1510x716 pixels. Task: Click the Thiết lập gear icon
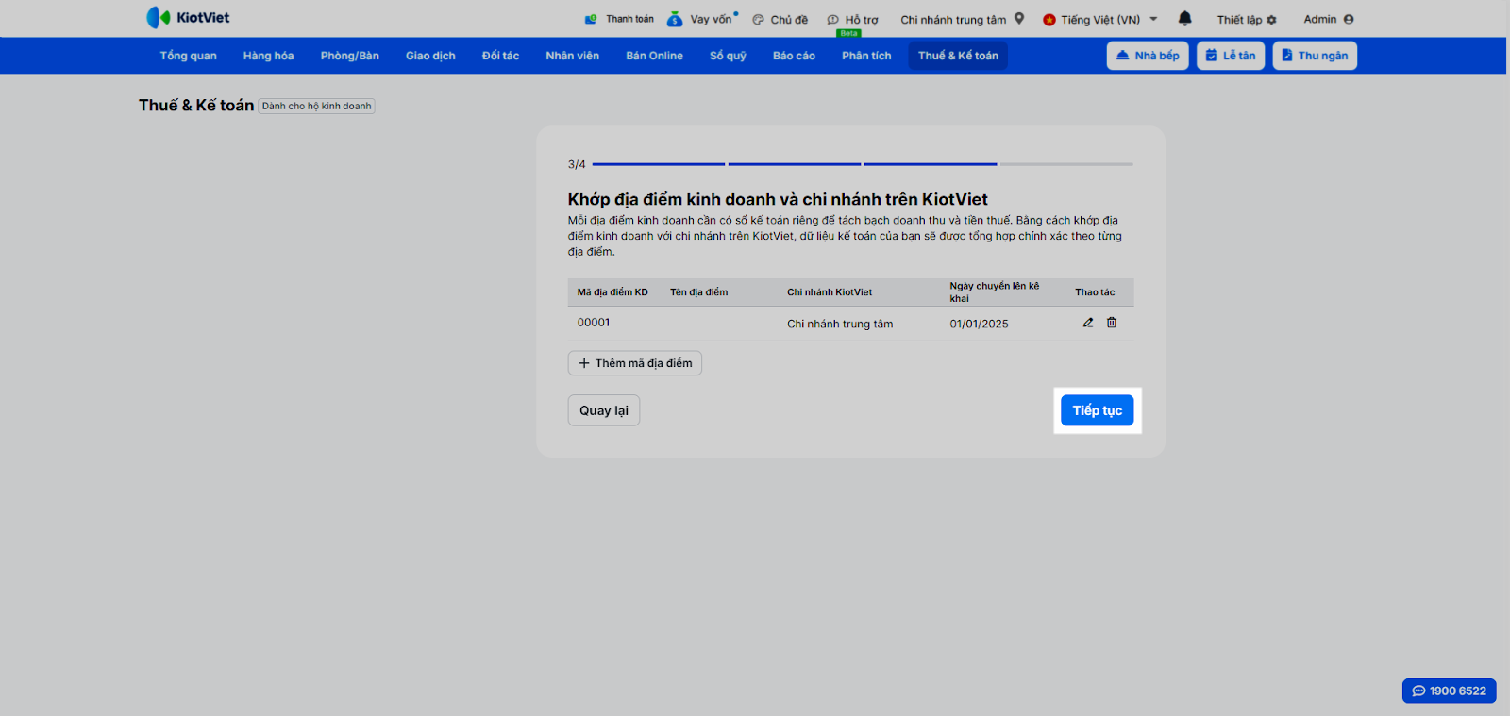(1271, 20)
